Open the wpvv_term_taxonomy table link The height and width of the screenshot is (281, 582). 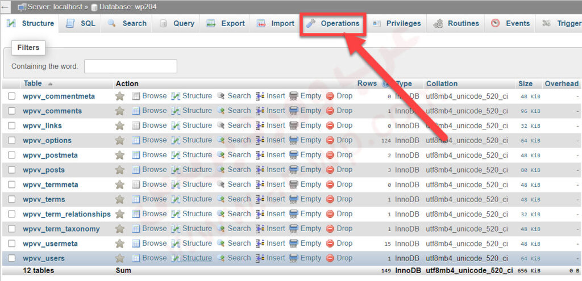(61, 229)
